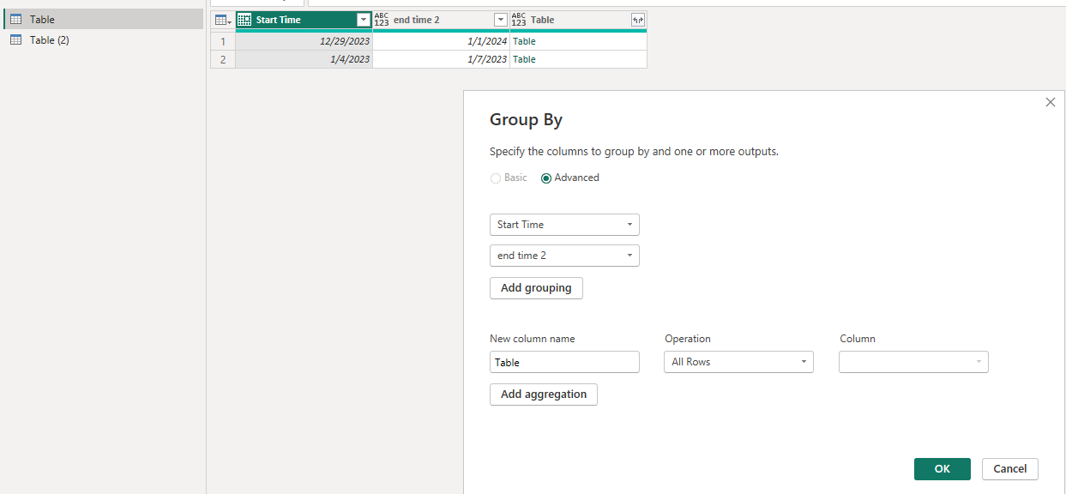
Task: Click the 12/29/2023 cell in Start Time
Action: [304, 41]
